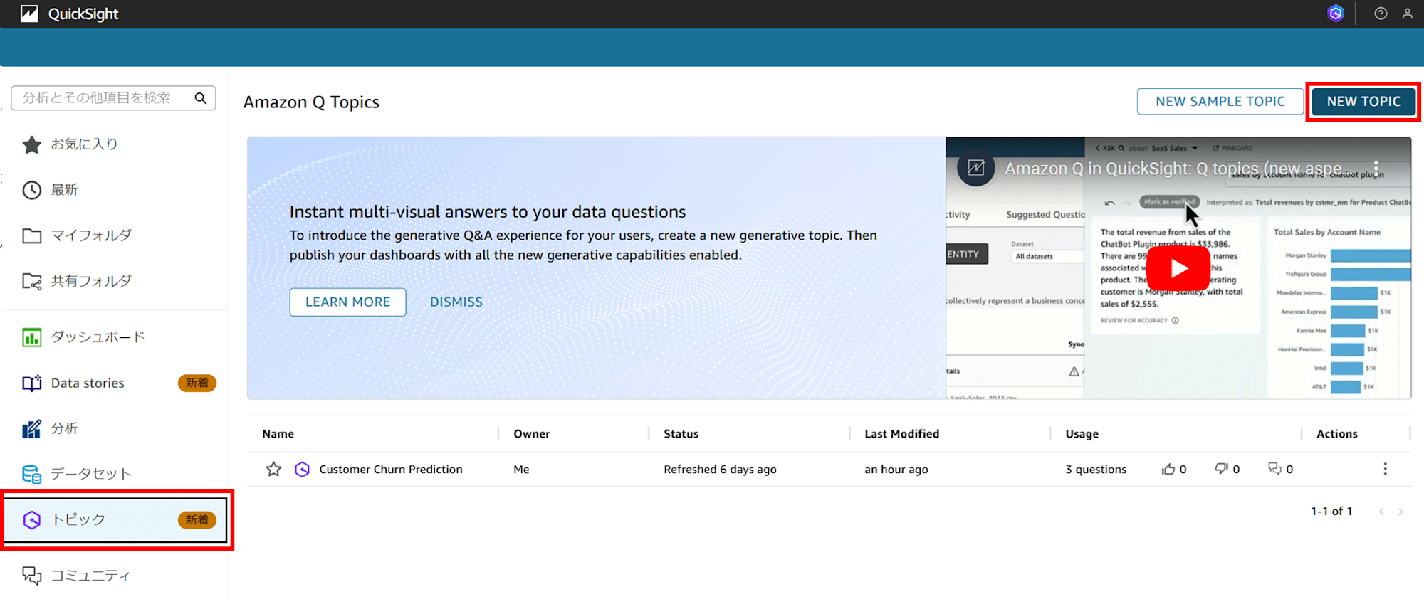Open the video options three-dot menu
This screenshot has height=609, width=1424.
(x=1376, y=168)
